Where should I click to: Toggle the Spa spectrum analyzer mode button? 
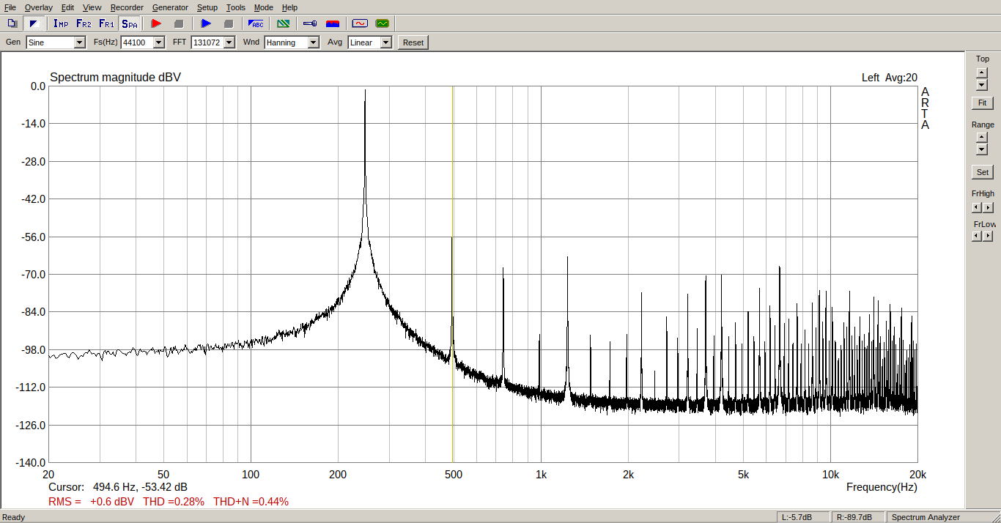(129, 23)
